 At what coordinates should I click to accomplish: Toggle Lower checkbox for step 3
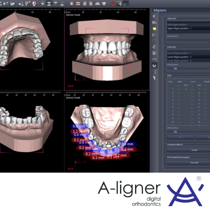click(192, 96)
